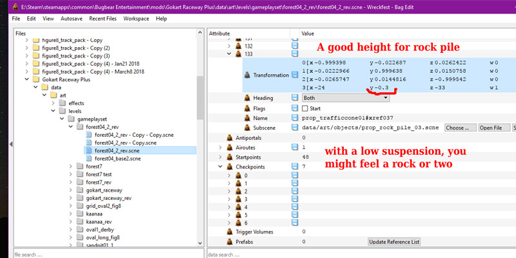
Task: Expand item 132 in attribute tree
Action: 230,46
